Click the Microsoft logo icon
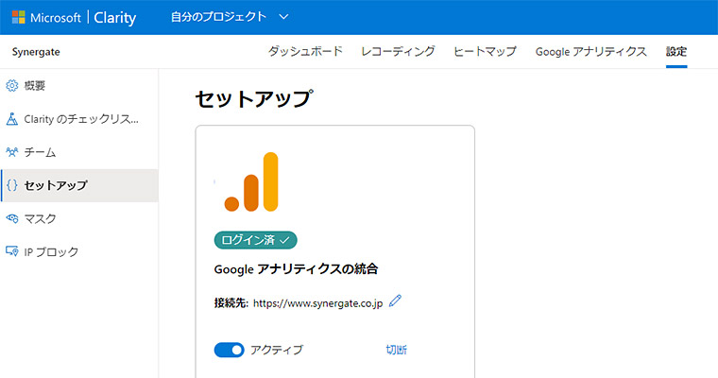Image resolution: width=718 pixels, height=378 pixels. 18,17
